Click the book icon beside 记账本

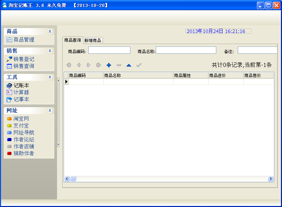[x=9, y=86]
